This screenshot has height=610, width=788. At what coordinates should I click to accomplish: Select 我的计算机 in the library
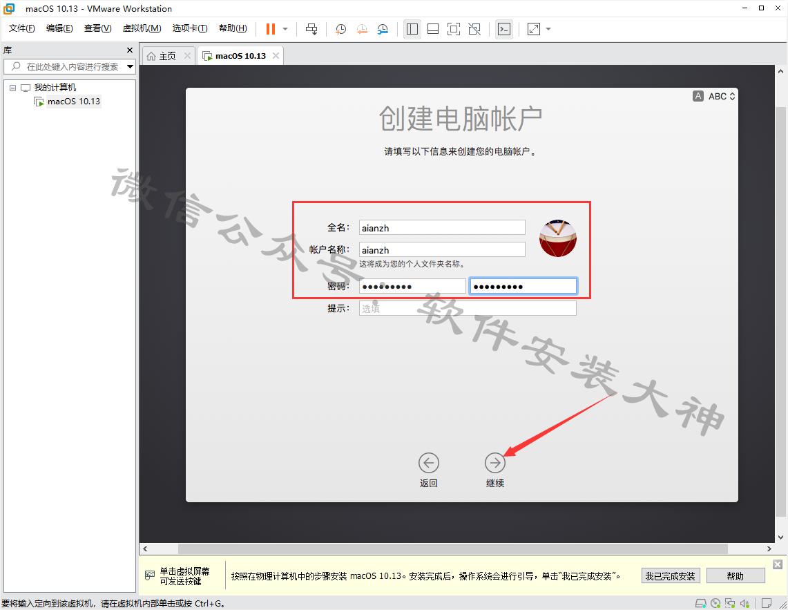pos(55,88)
